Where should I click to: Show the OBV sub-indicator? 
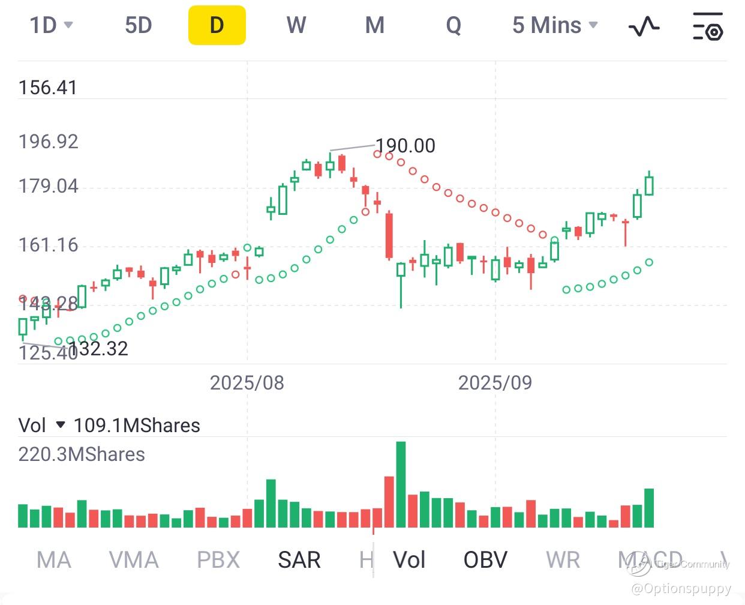click(485, 560)
